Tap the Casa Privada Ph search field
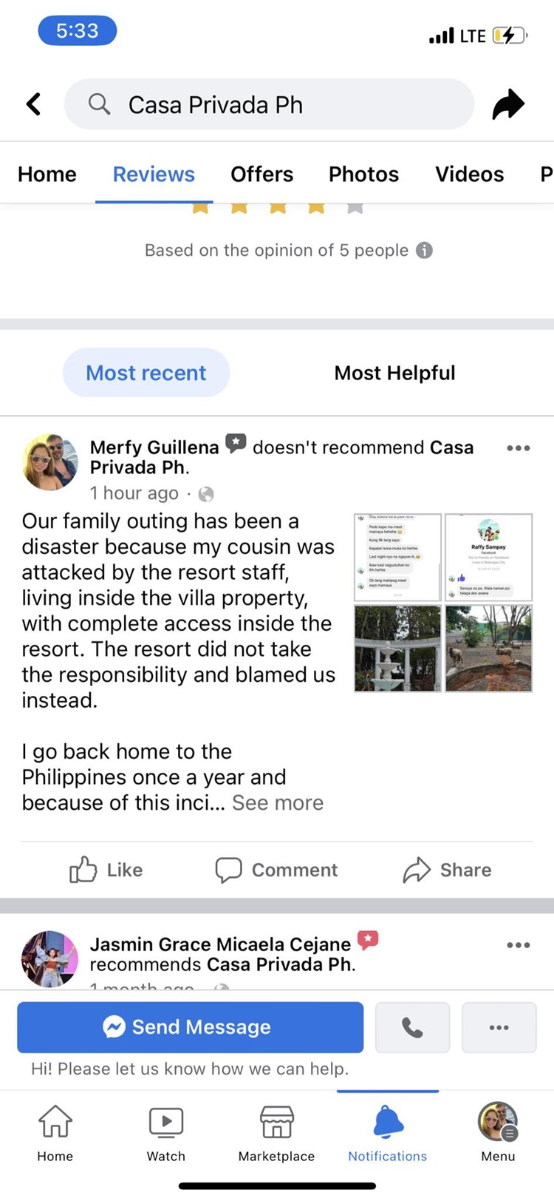 269,104
